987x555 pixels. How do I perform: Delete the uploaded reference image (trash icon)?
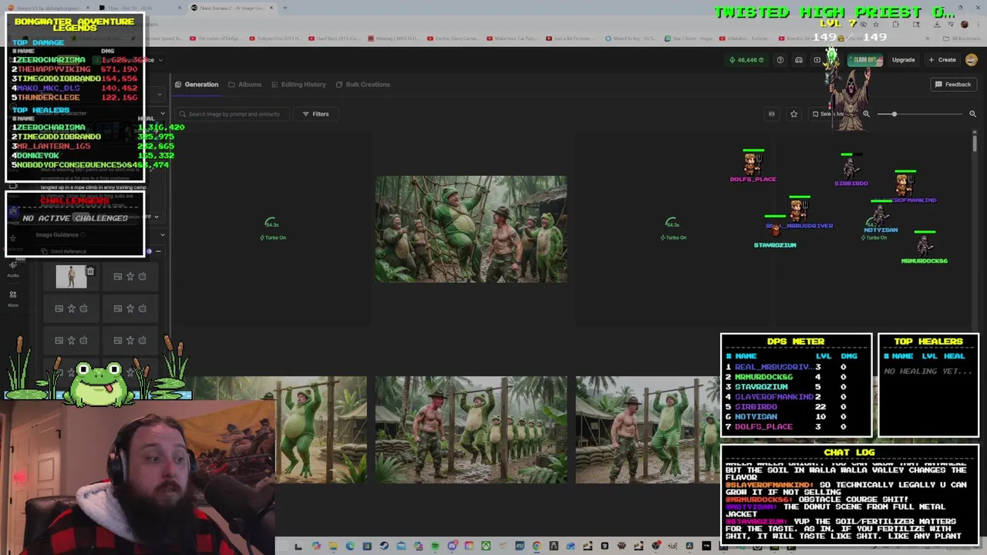(90, 271)
